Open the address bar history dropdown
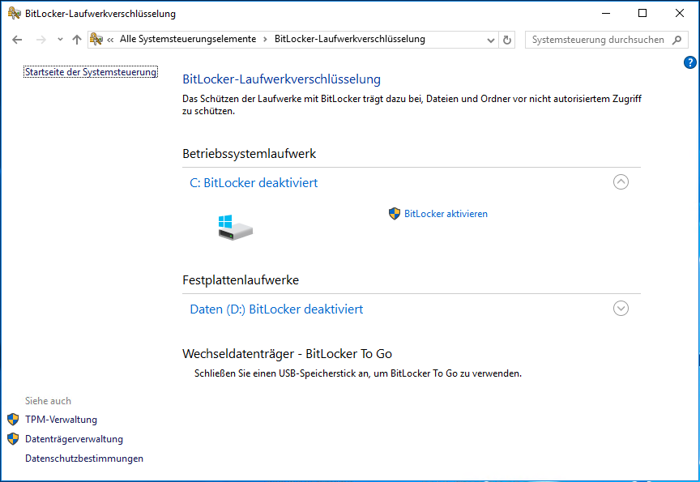The image size is (700, 482). click(491, 40)
